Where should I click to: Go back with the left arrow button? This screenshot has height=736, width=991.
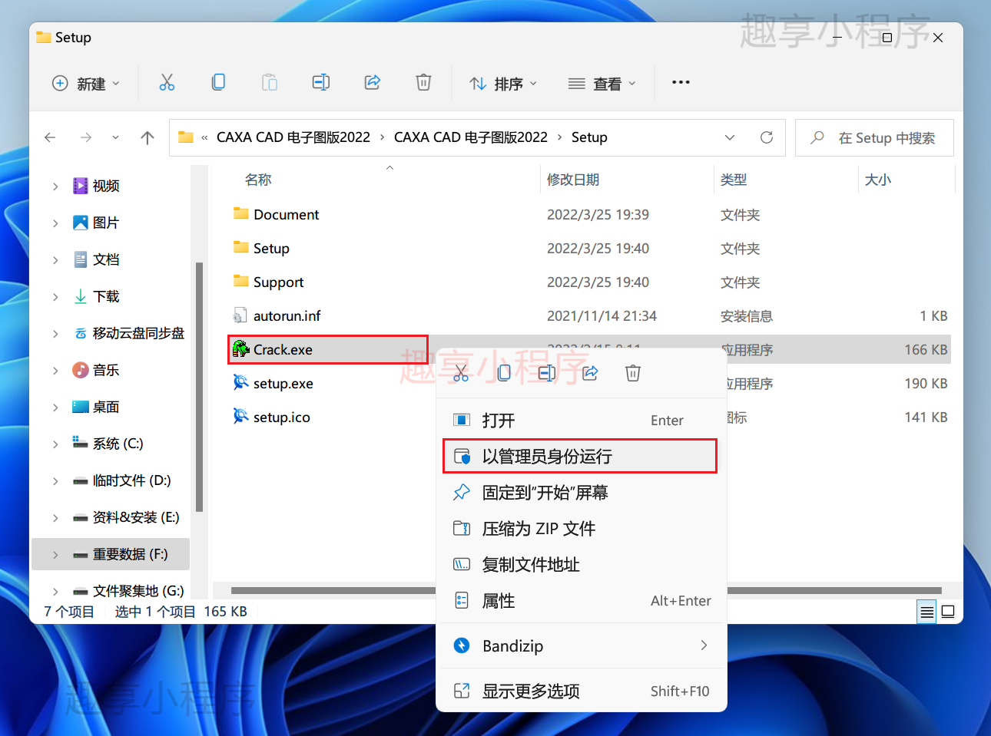click(50, 137)
